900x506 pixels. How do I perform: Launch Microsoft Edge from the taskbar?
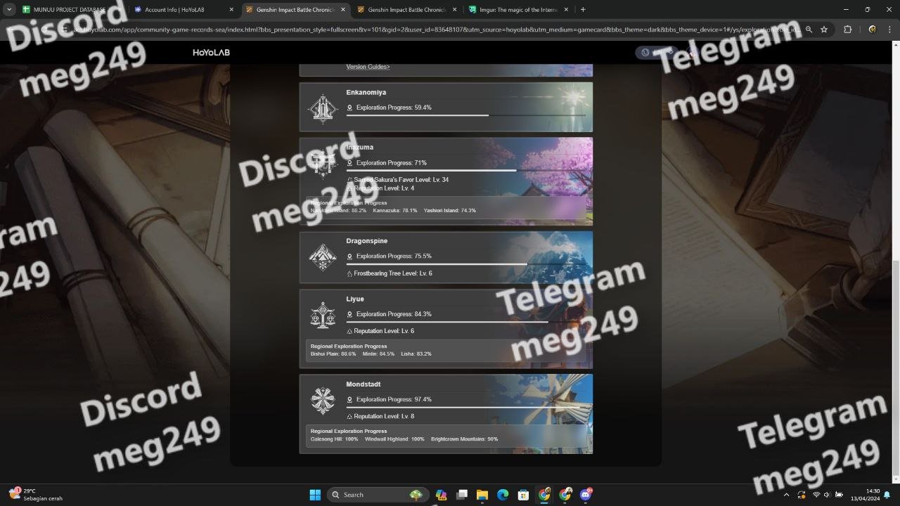[503, 495]
